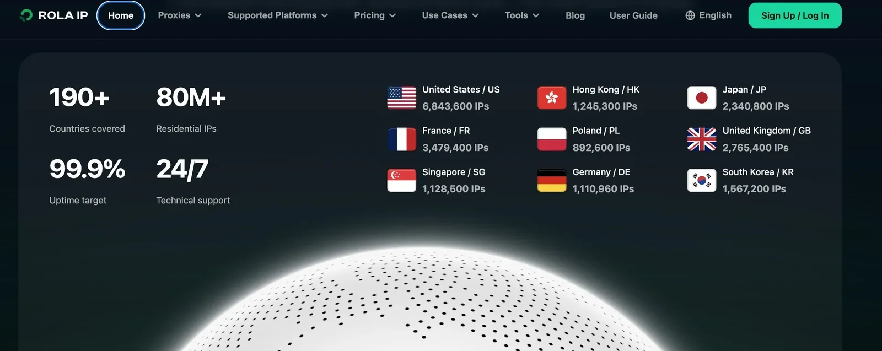Select the Singapore / SG label
Viewport: 882px width, 351px height.
coord(454,172)
